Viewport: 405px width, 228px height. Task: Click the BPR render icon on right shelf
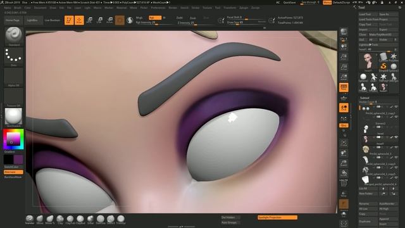[x=344, y=32]
